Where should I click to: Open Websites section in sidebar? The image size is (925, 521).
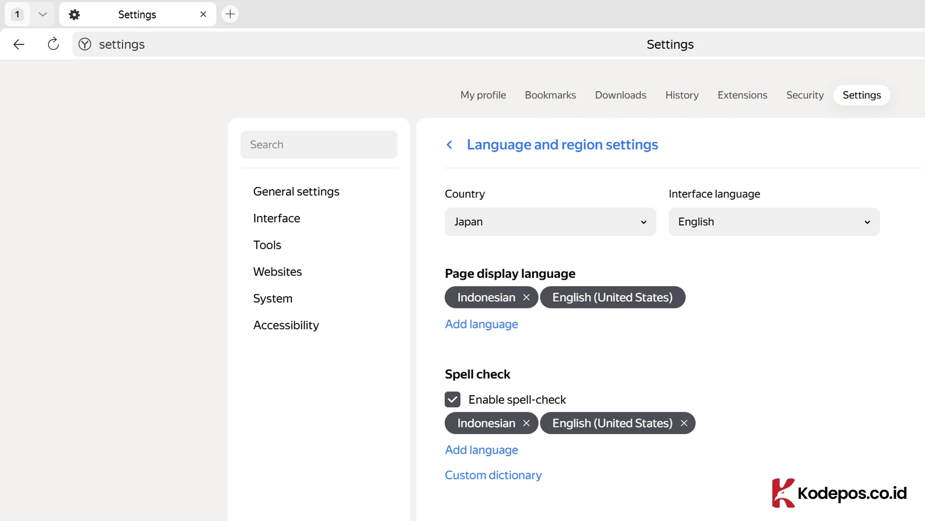tap(277, 272)
